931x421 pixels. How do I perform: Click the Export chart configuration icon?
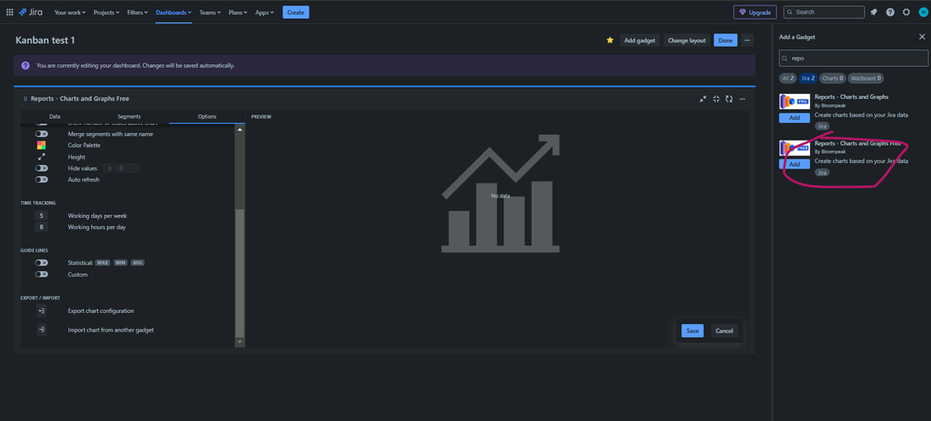pyautogui.click(x=42, y=310)
